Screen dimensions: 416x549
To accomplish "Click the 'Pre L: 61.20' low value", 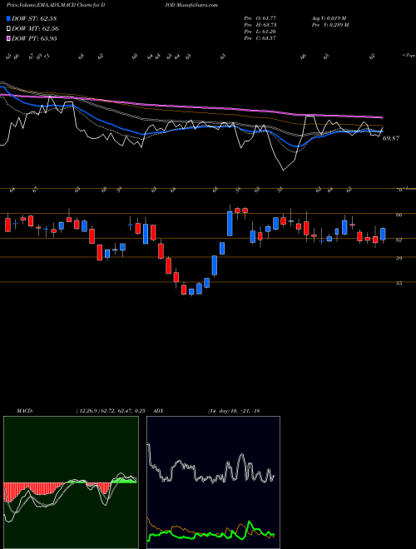I will (260, 32).
